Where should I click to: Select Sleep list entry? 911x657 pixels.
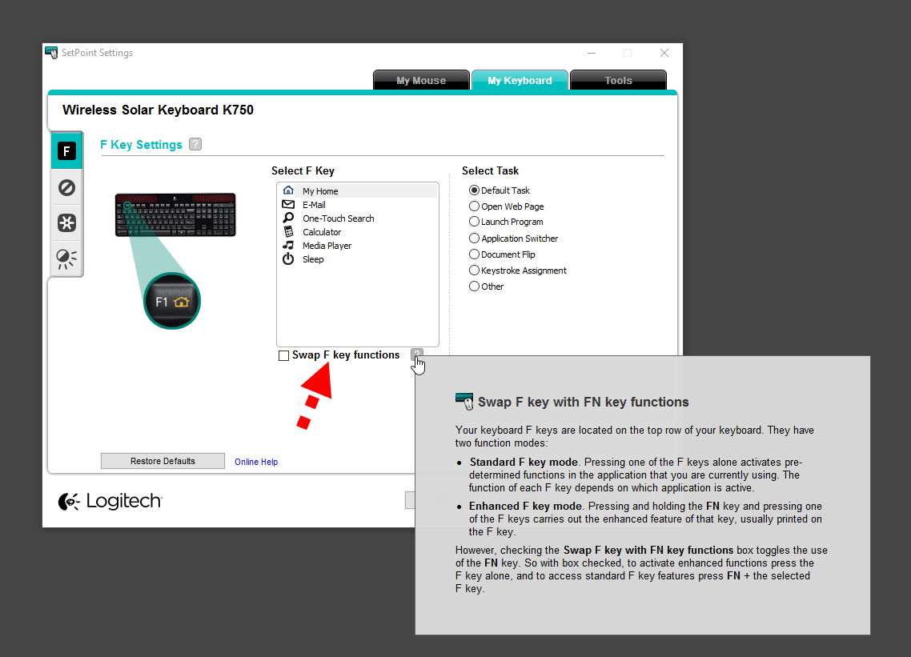pos(358,259)
